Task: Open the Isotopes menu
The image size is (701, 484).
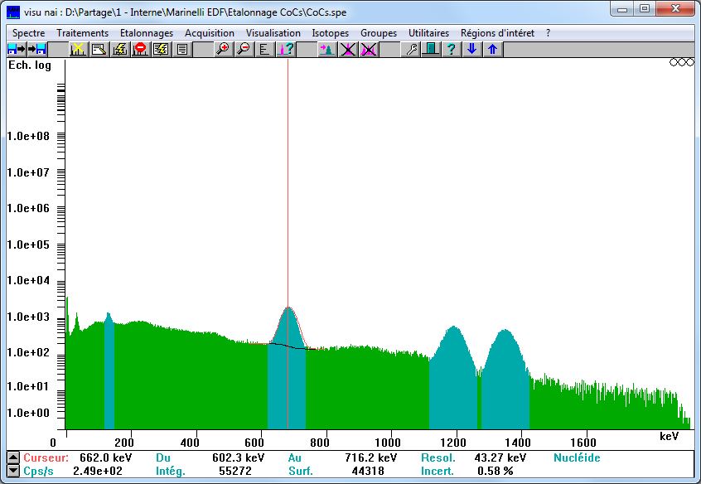Action: coord(330,33)
